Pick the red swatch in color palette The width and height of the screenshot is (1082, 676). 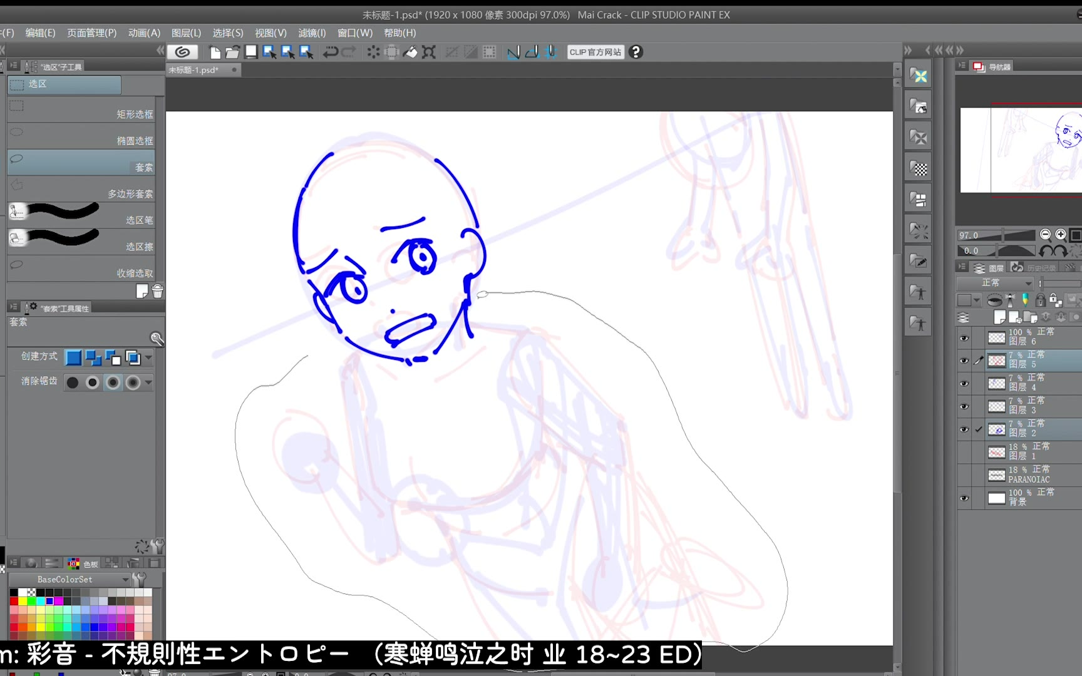point(14,601)
